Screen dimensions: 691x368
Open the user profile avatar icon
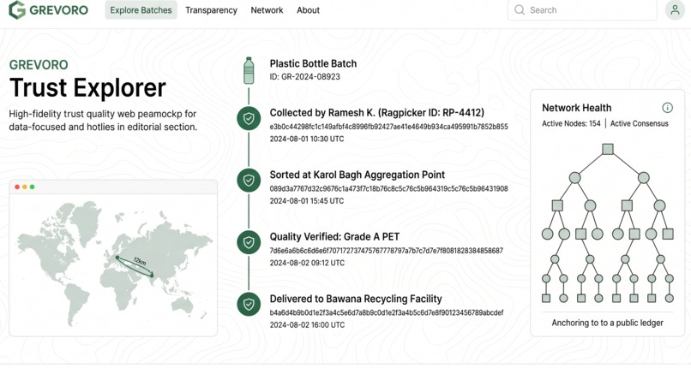point(675,9)
